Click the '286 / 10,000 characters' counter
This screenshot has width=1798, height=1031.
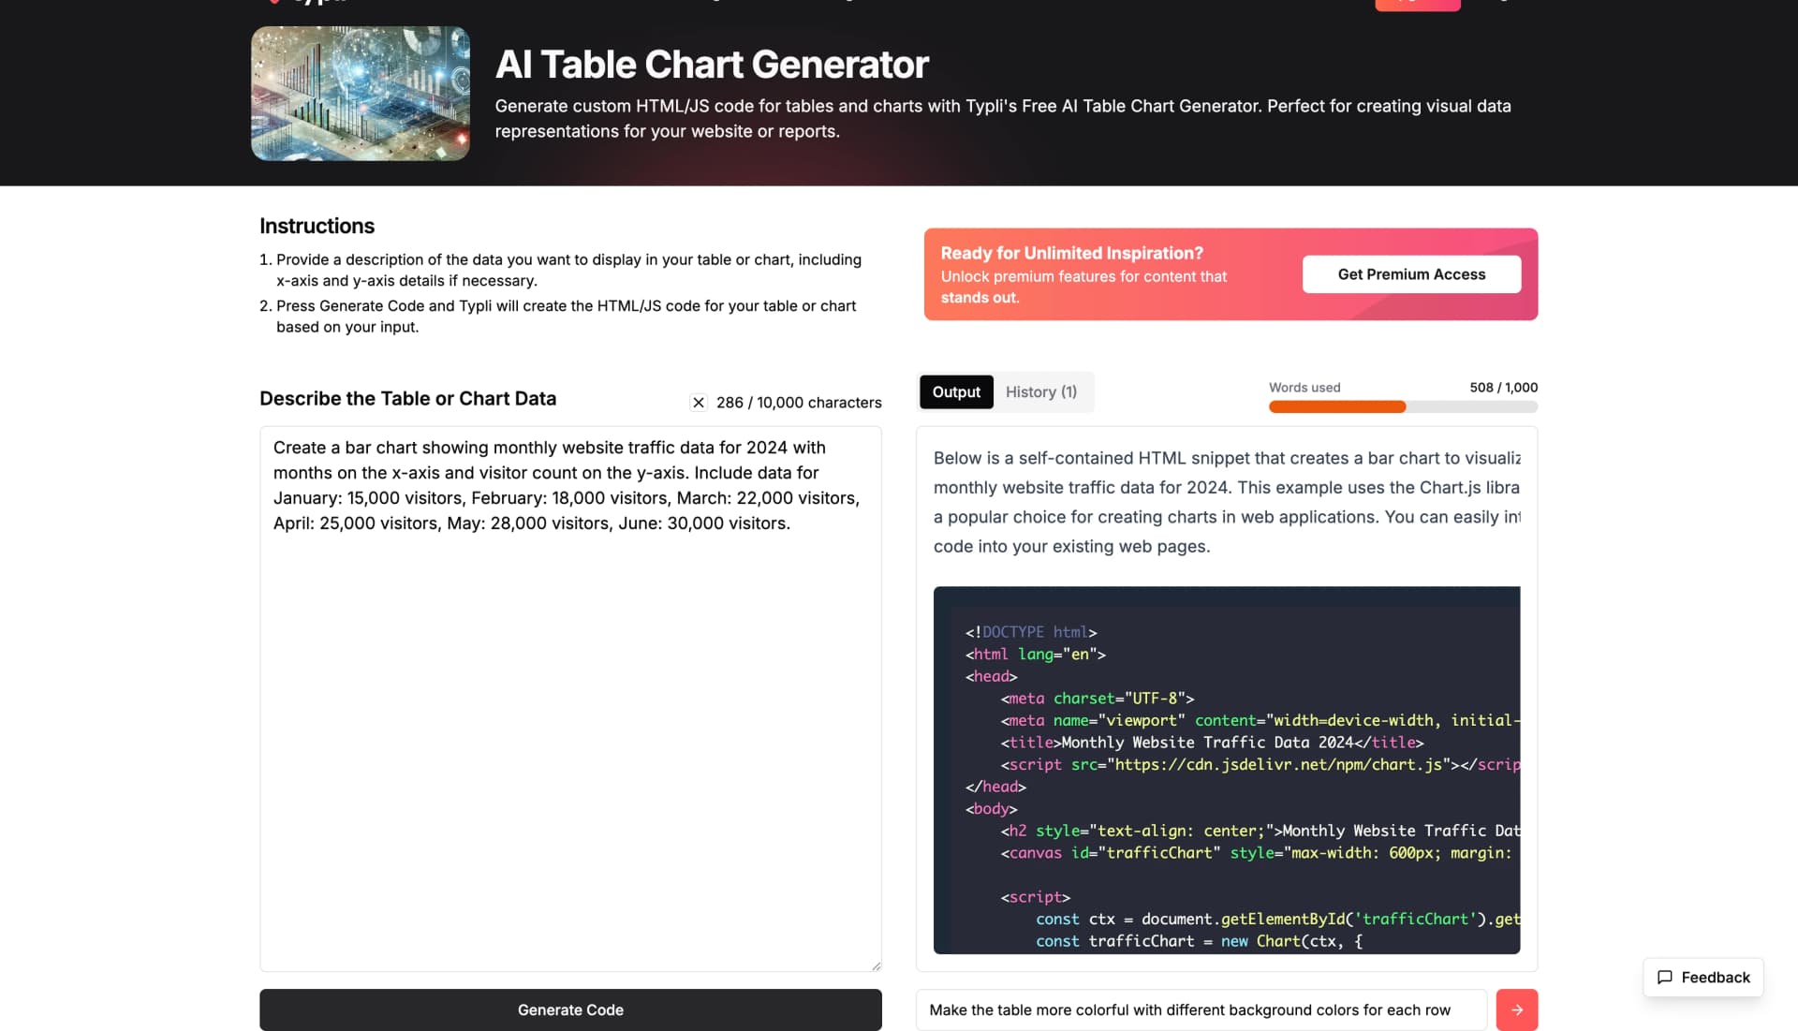click(799, 403)
